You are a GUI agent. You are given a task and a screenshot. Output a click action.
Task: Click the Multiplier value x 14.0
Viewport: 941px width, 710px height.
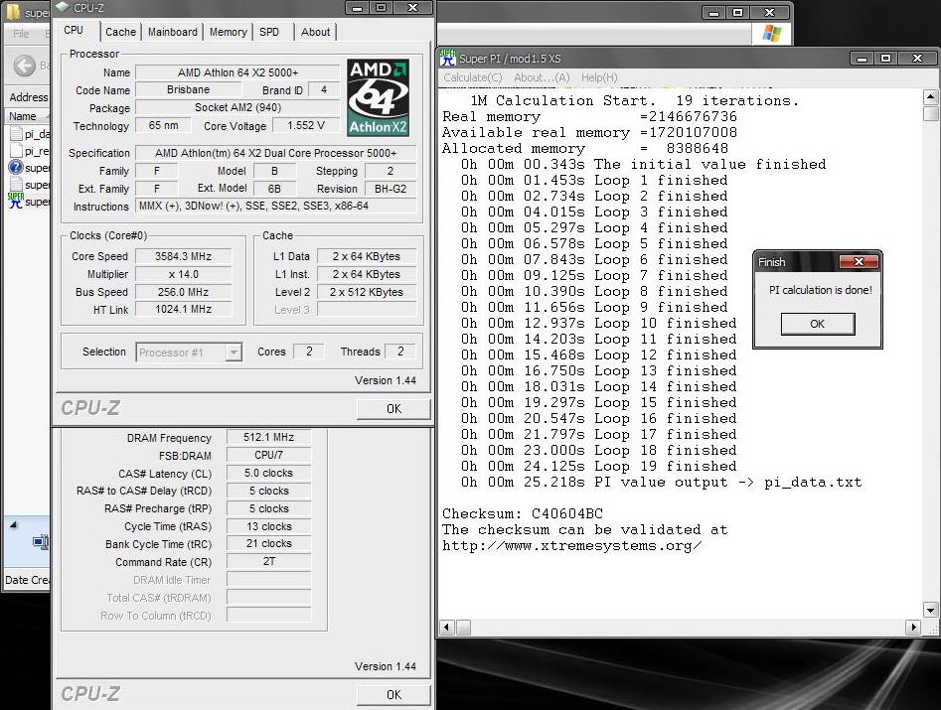pyautogui.click(x=183, y=275)
